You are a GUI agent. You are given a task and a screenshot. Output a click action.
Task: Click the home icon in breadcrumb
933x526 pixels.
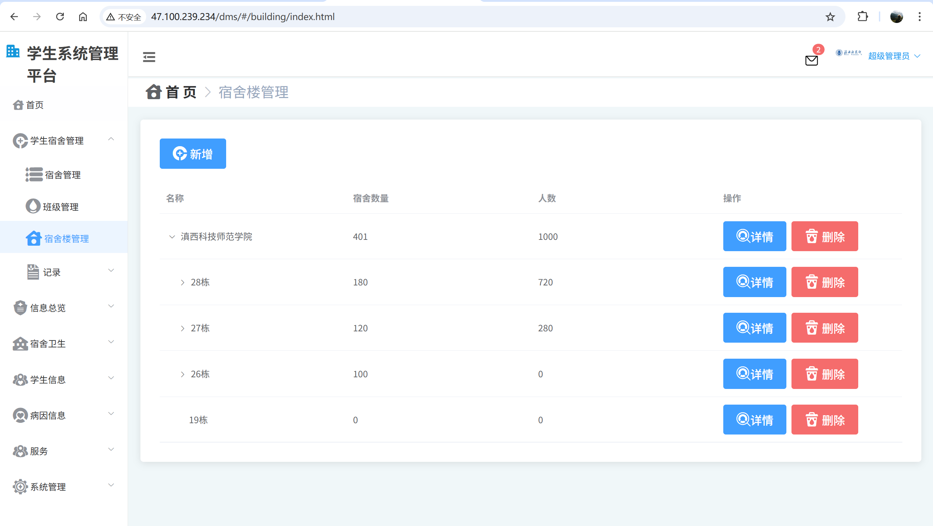click(154, 92)
